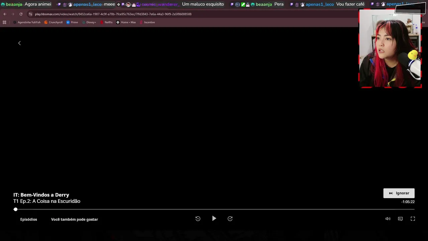
Task: View site info icon in address bar
Action: pyautogui.click(x=31, y=14)
